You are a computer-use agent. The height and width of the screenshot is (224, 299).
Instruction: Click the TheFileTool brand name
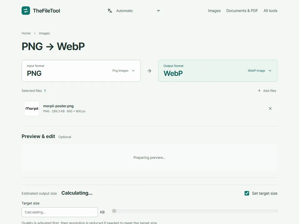pos(46,11)
